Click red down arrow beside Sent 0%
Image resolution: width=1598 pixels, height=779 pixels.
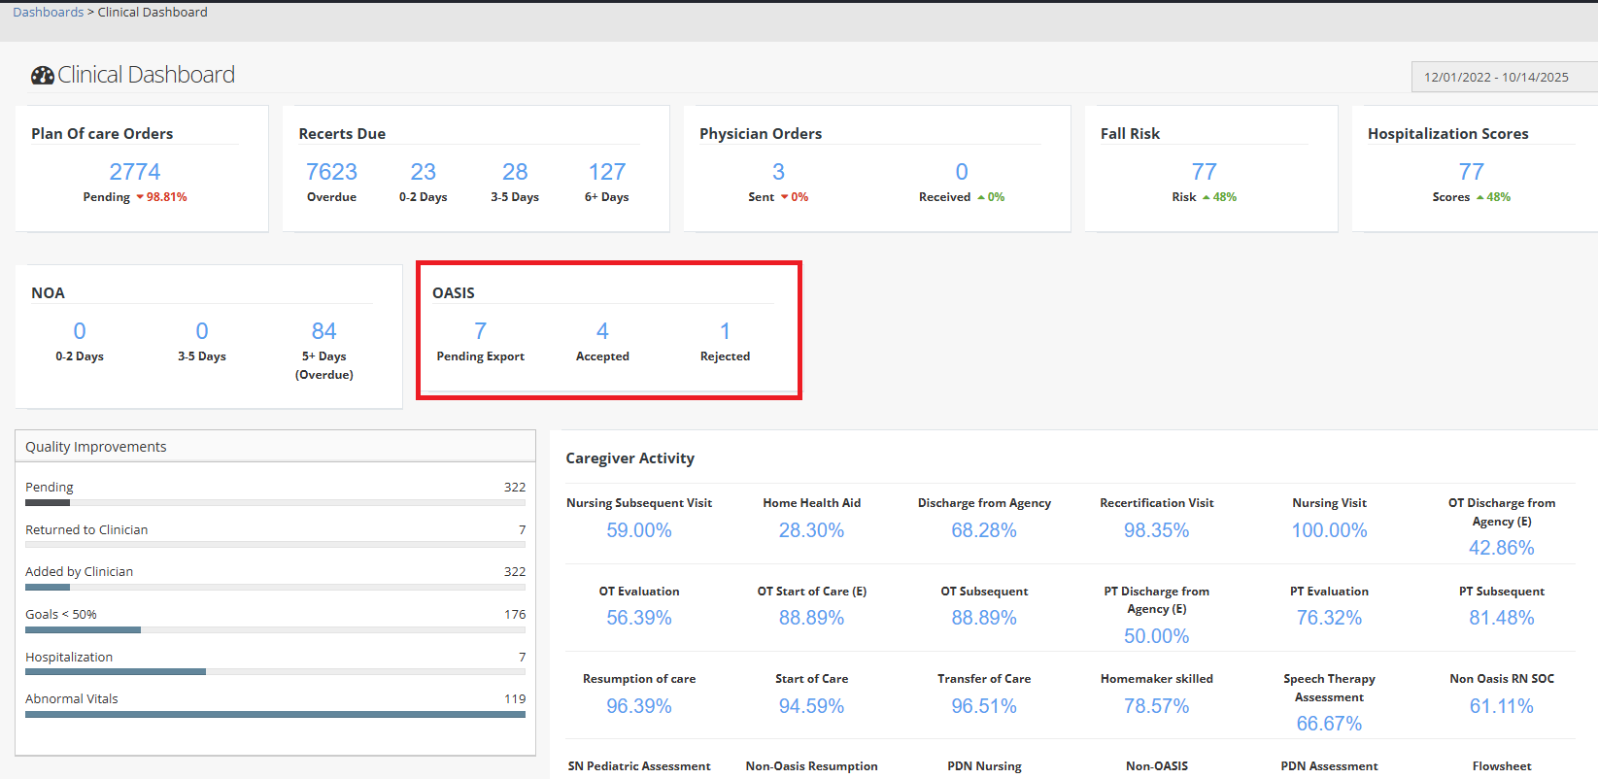(784, 197)
